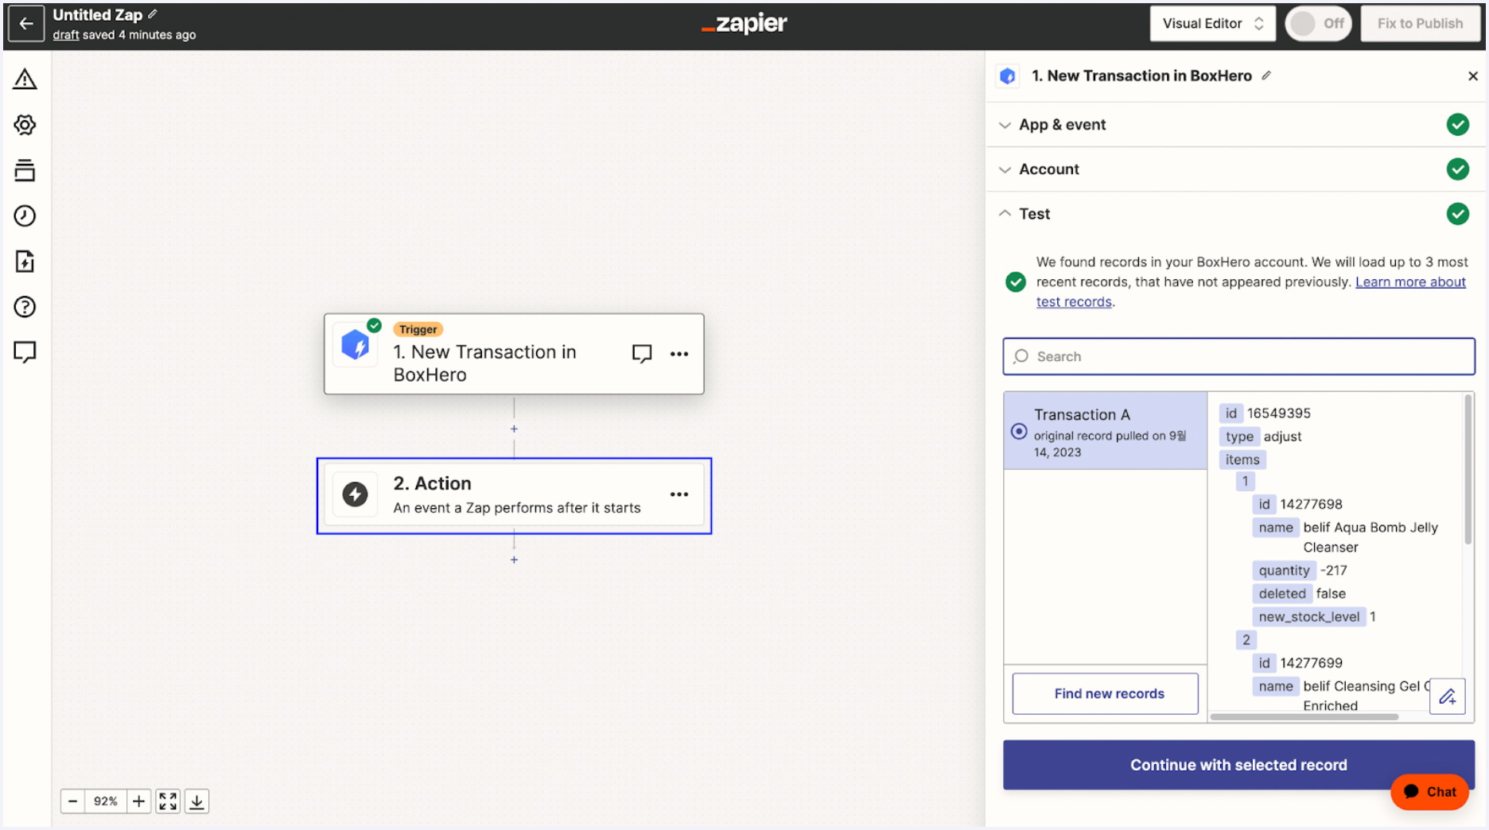Viewport: 1489px width, 830px height.
Task: Open the trigger step options menu
Action: click(679, 354)
